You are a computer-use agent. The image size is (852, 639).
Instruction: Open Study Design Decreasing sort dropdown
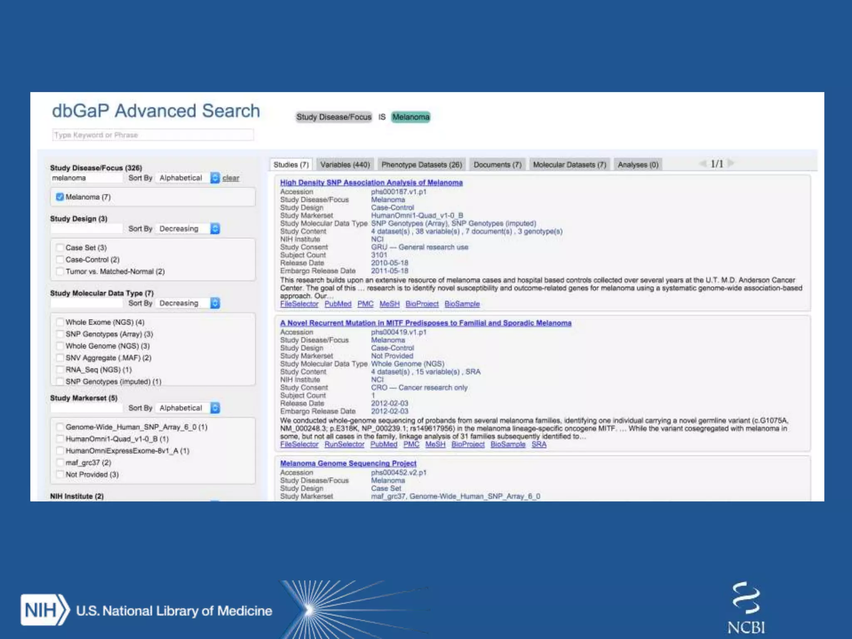click(215, 229)
